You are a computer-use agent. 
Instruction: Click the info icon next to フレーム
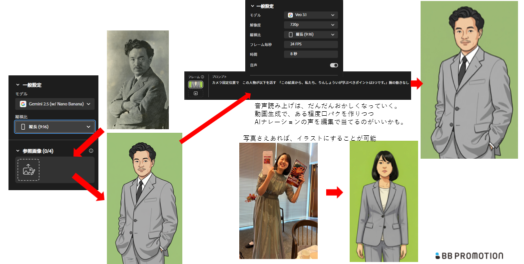click(x=202, y=77)
